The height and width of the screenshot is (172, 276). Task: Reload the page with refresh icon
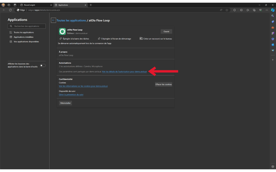10,10
